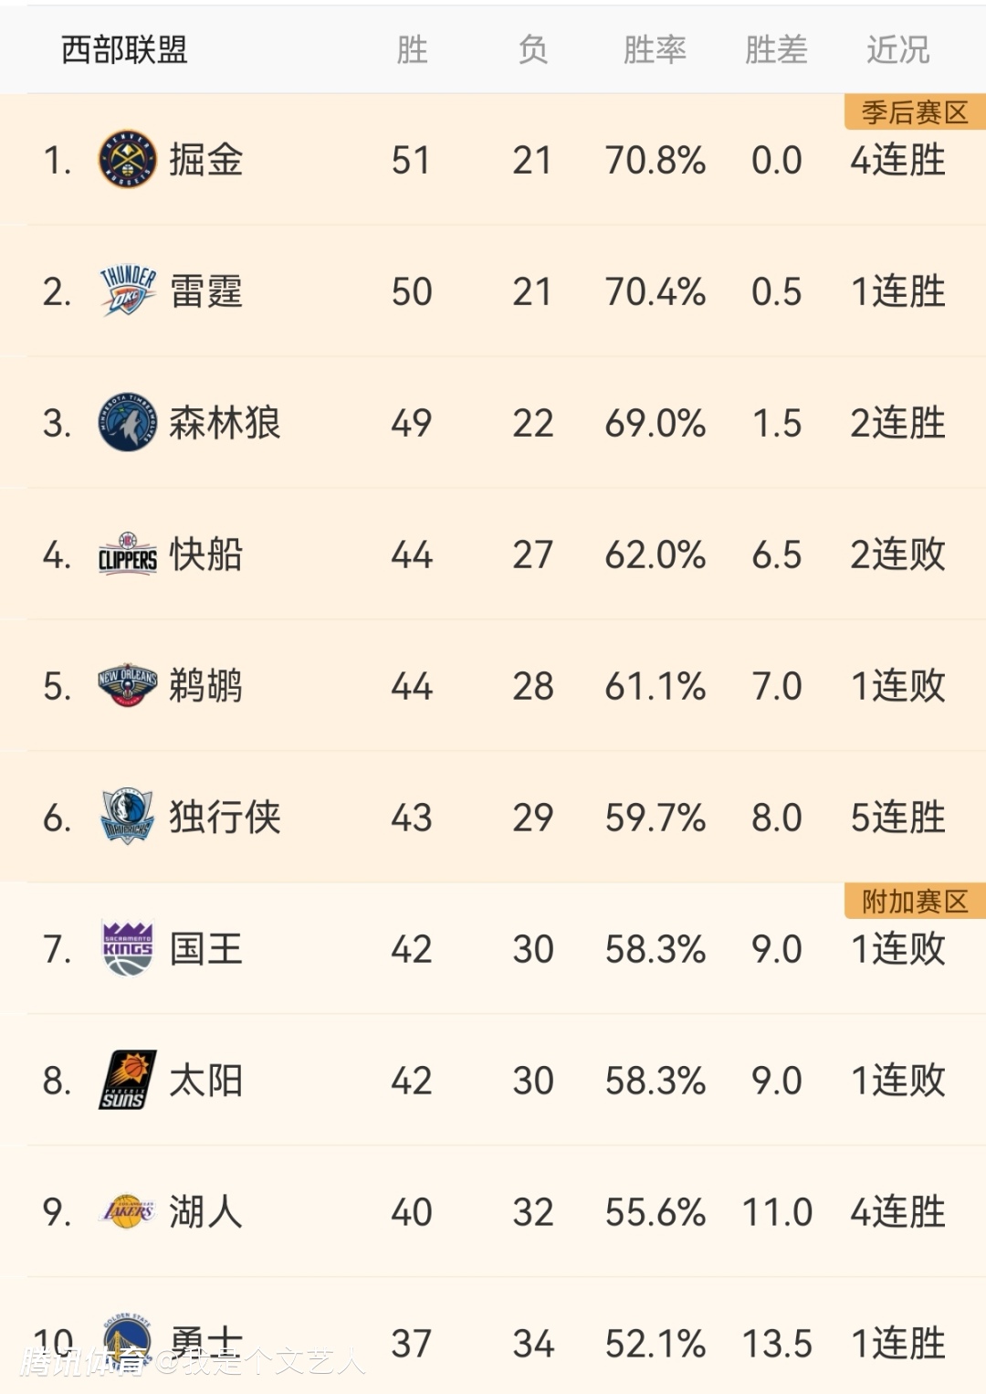Image resolution: width=986 pixels, height=1394 pixels.
Task: Tap the 季后赛区 zone label
Action: pos(915,112)
